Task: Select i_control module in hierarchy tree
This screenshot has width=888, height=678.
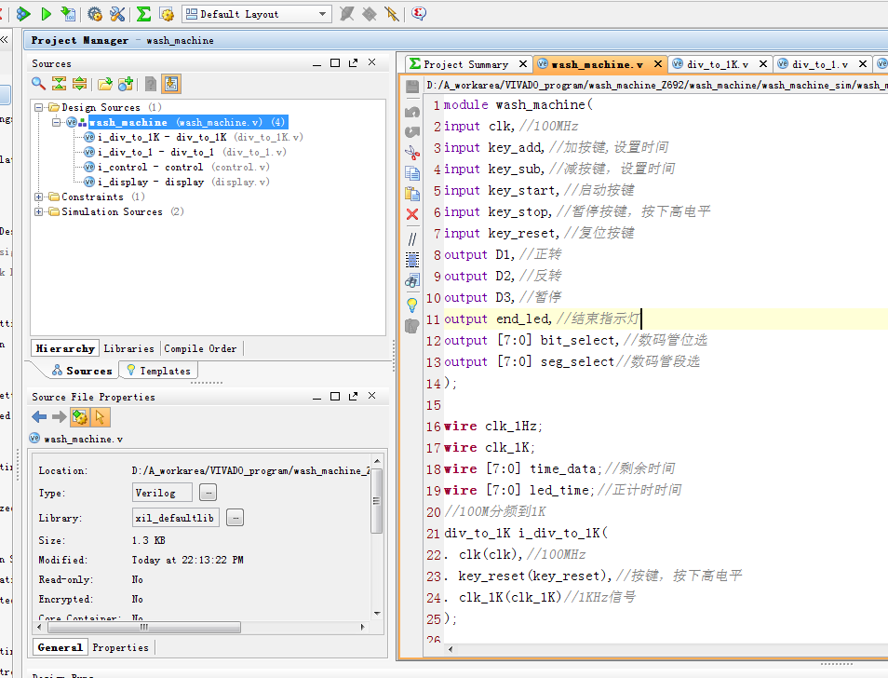Action: (129, 168)
